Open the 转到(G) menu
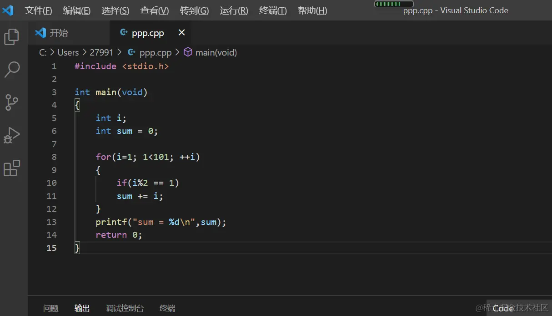552x316 pixels. 194,10
